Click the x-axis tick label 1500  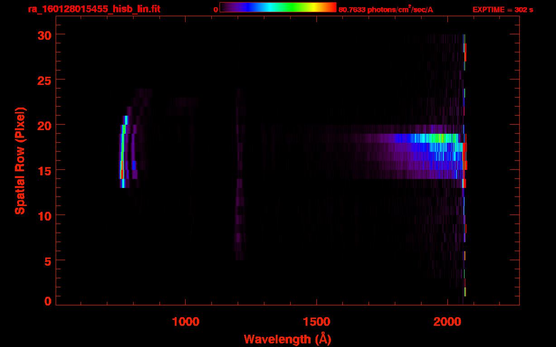click(316, 322)
